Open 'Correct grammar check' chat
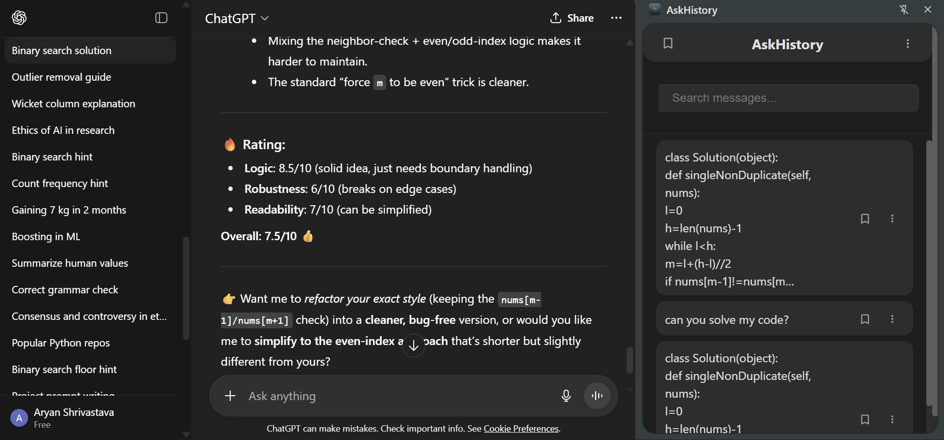This screenshot has width=944, height=440. pyautogui.click(x=90, y=289)
